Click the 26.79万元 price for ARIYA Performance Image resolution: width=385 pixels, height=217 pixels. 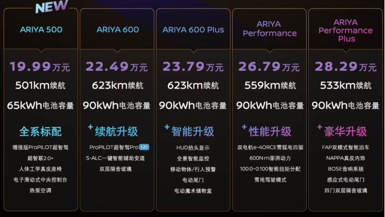(269, 67)
